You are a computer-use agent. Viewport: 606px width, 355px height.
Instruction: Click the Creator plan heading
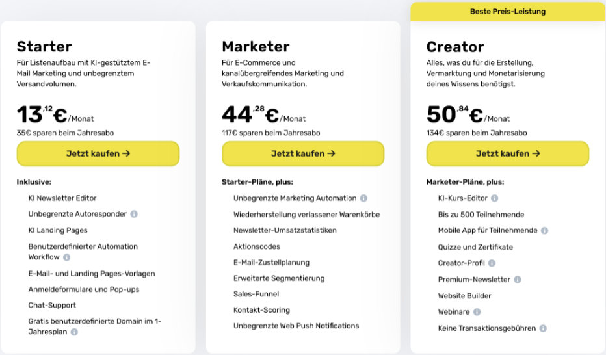pyautogui.click(x=455, y=47)
